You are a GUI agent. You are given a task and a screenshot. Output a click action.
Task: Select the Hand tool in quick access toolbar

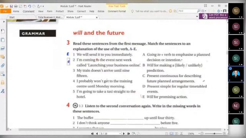(x=38, y=6)
